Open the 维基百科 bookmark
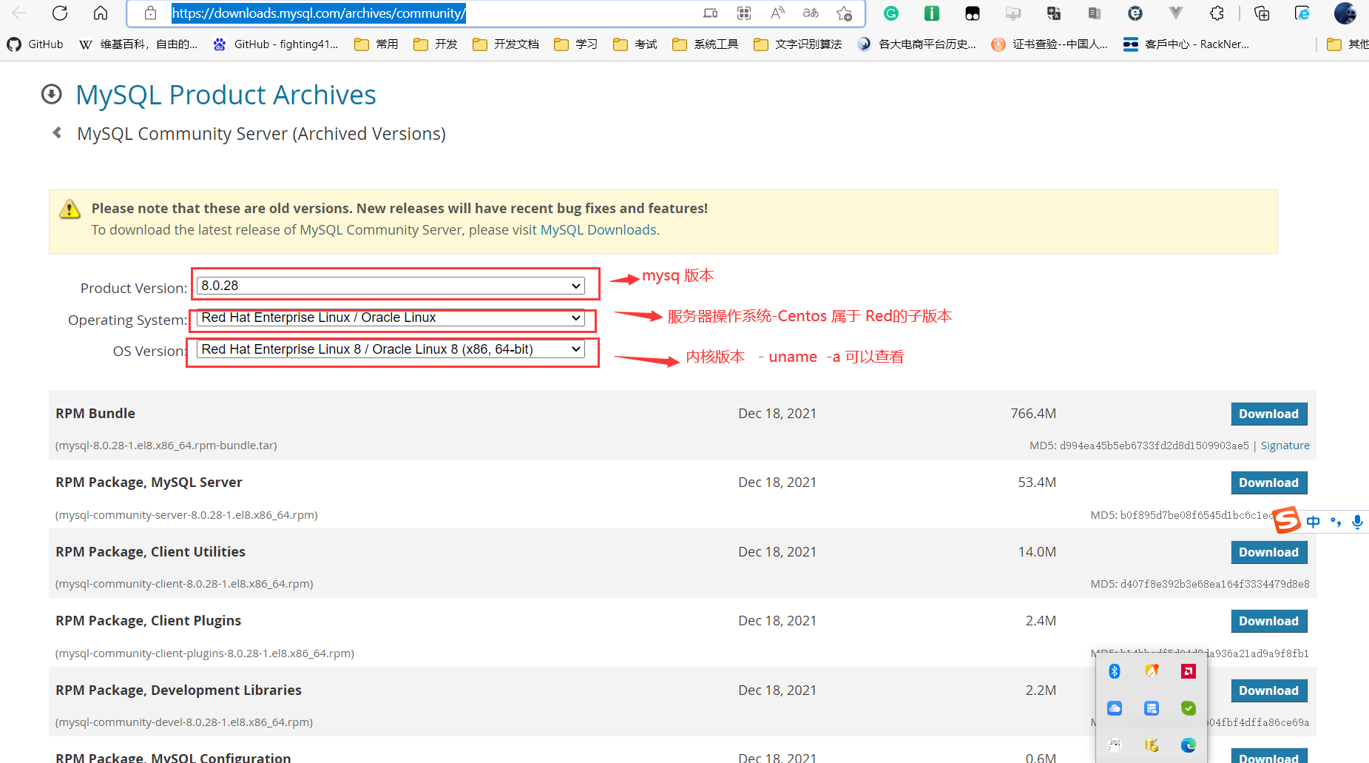The image size is (1369, 763). pyautogui.click(x=138, y=44)
